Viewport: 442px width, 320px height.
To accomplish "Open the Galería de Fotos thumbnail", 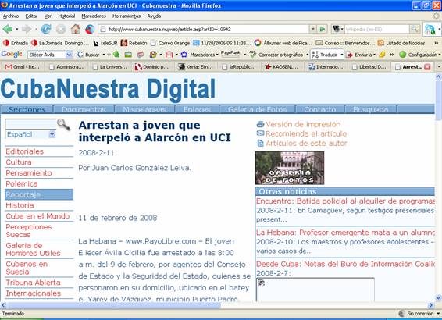I will coord(290,168).
